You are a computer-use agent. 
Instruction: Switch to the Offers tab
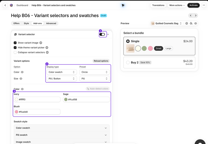tap(17, 24)
